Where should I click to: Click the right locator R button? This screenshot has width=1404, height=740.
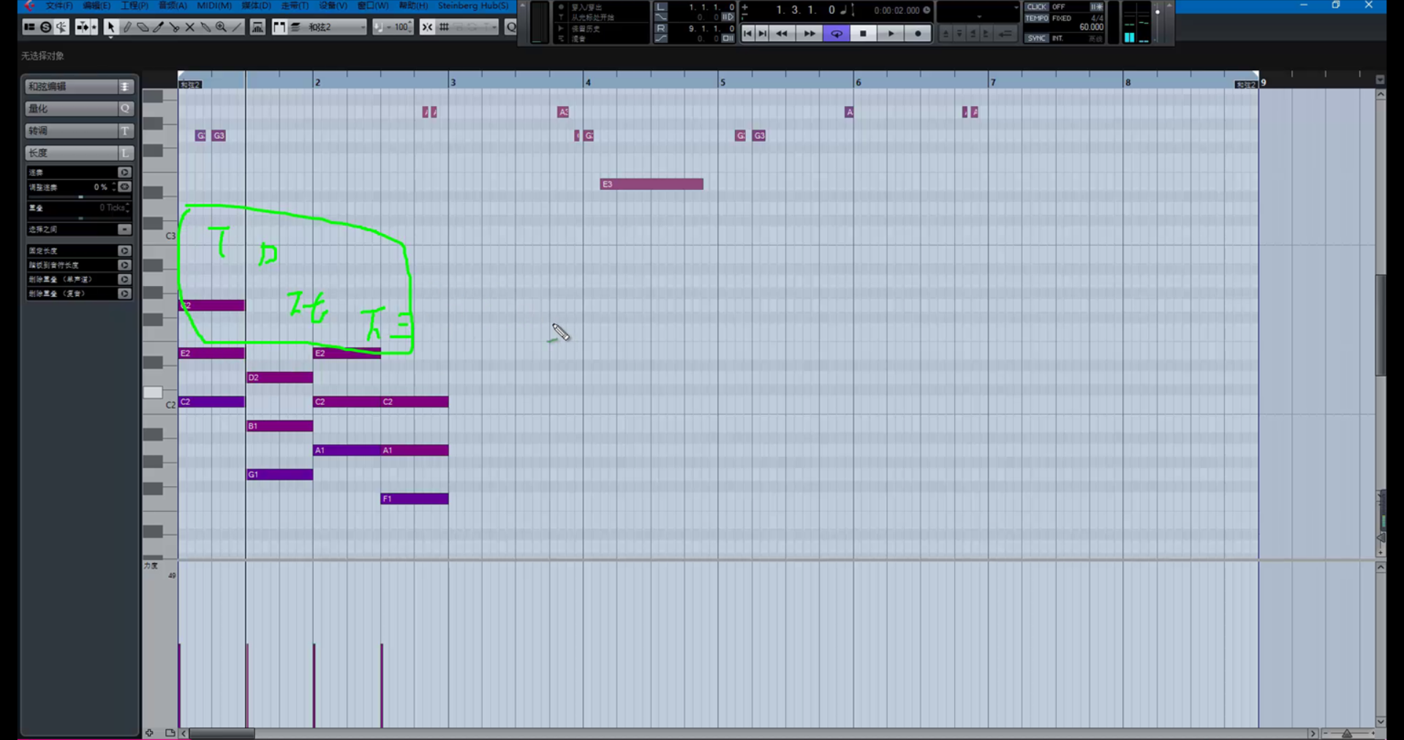coord(661,29)
